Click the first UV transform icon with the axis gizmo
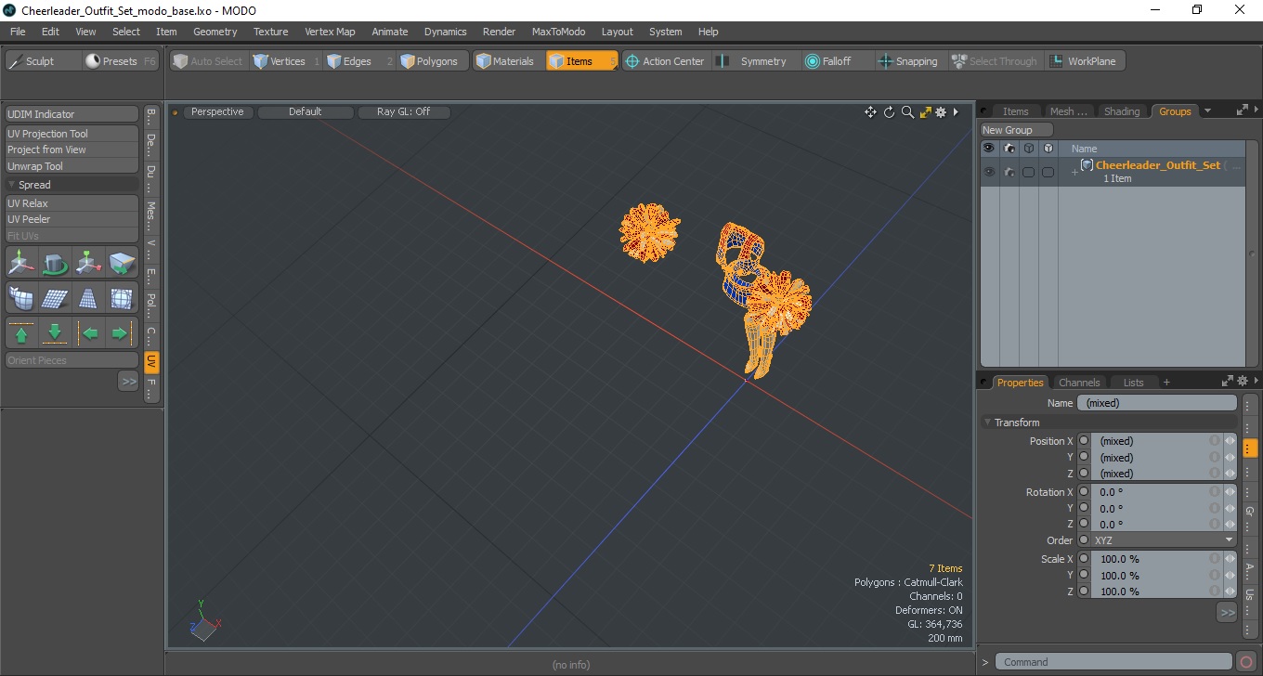The height and width of the screenshot is (676, 1263). point(21,264)
